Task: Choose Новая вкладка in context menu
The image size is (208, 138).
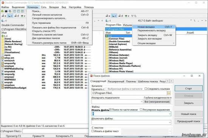Action: pyautogui.click(x=154, y=27)
